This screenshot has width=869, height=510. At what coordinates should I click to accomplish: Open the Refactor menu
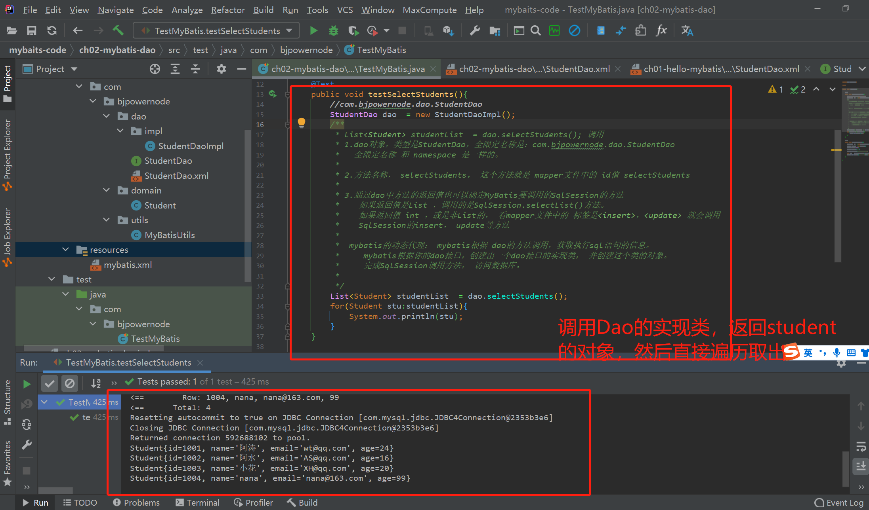[227, 10]
